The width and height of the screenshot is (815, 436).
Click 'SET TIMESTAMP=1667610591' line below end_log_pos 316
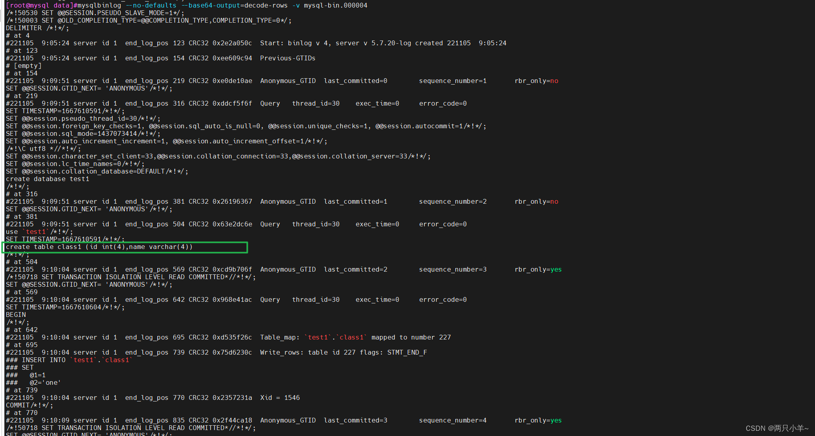point(65,111)
